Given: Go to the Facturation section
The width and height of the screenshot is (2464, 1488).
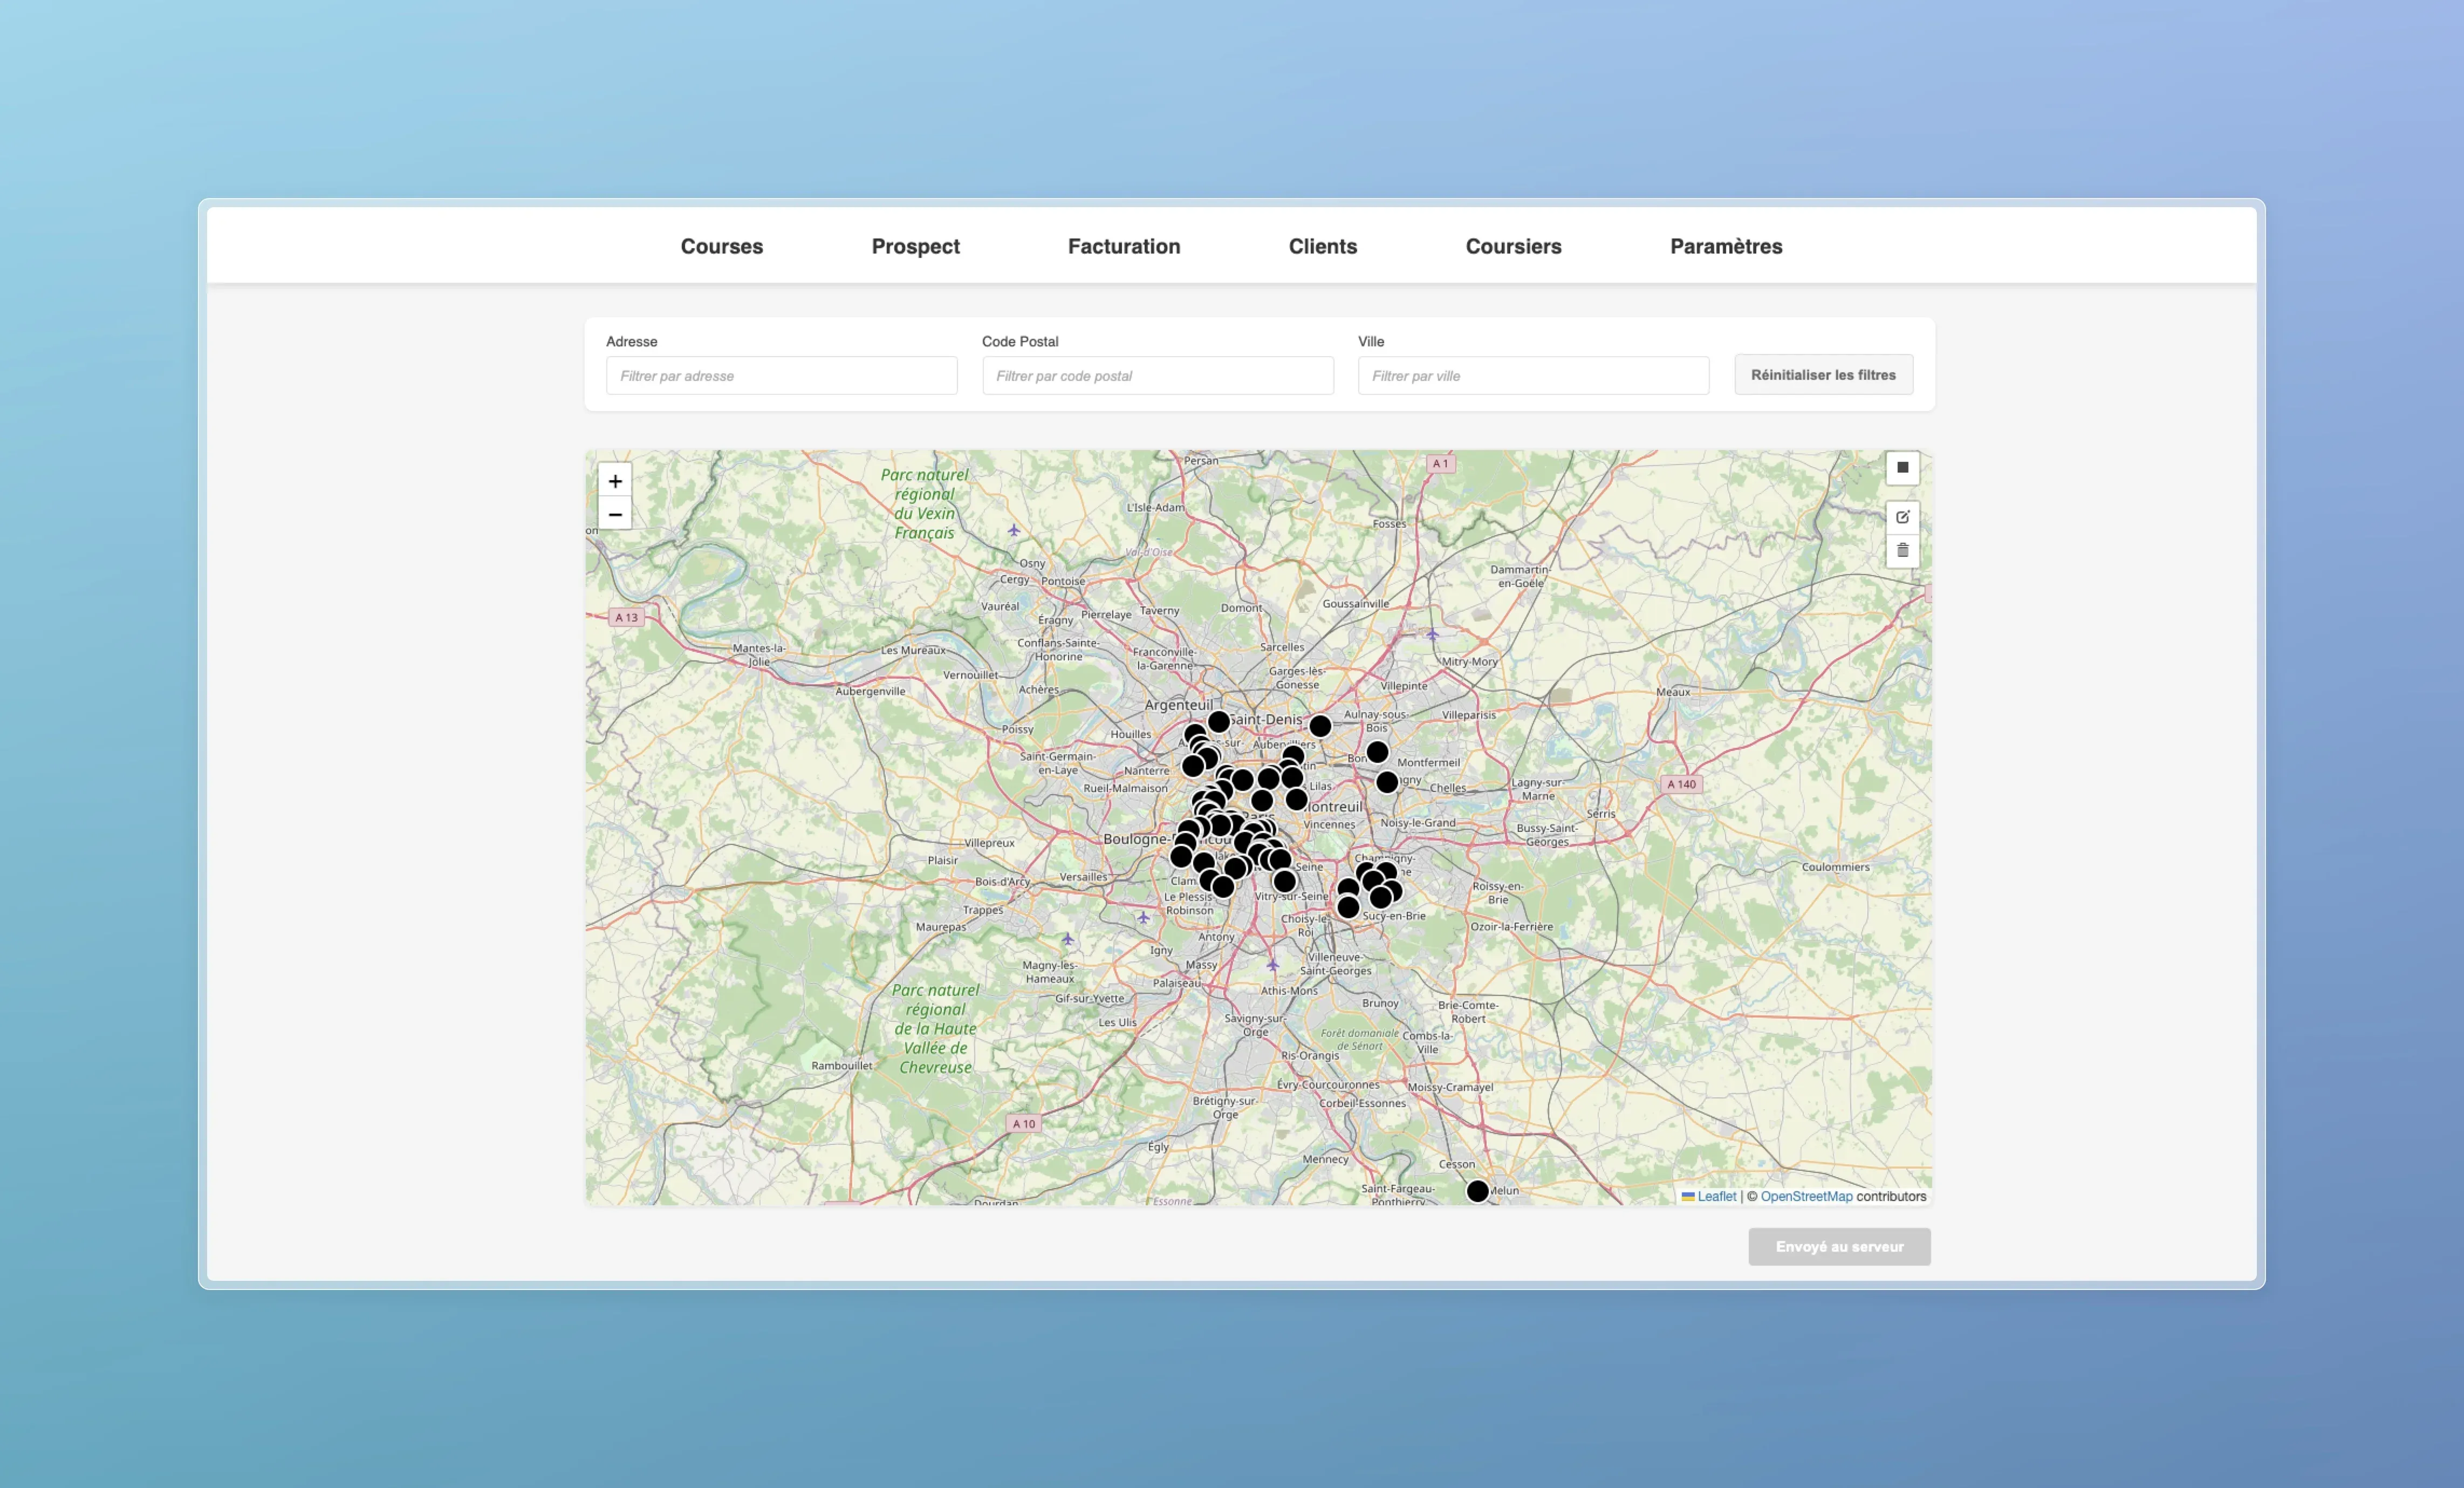Looking at the screenshot, I should 1123,246.
